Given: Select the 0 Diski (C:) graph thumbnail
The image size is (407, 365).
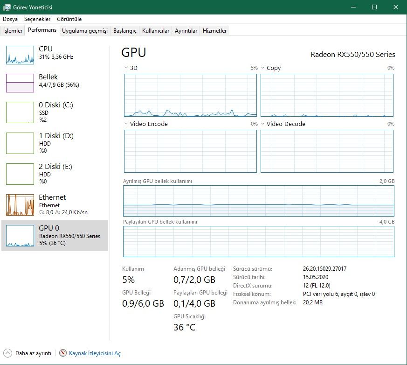Looking at the screenshot, I should tap(20, 112).
